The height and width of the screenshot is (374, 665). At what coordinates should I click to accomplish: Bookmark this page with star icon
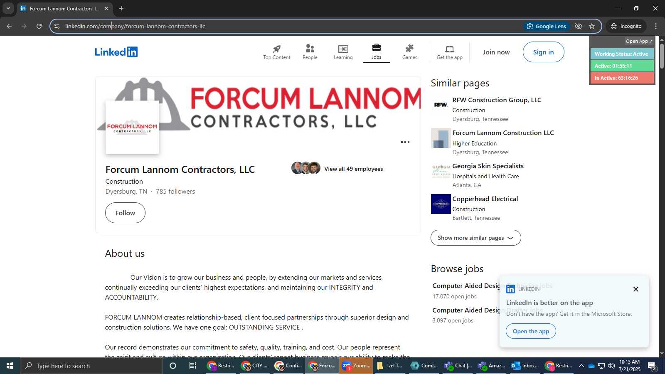click(592, 26)
